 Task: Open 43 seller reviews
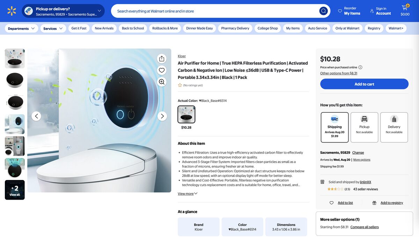pyautogui.click(x=366, y=189)
